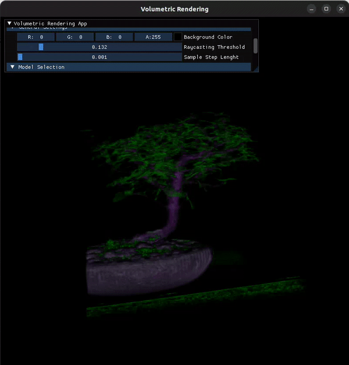Click the Raycasting Threshold slider
This screenshot has height=365, width=349.
click(99, 47)
